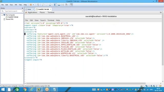Open the terminal window View menu
Image resolution: width=164 pixels, height=92 pixels.
click(x=36, y=20)
